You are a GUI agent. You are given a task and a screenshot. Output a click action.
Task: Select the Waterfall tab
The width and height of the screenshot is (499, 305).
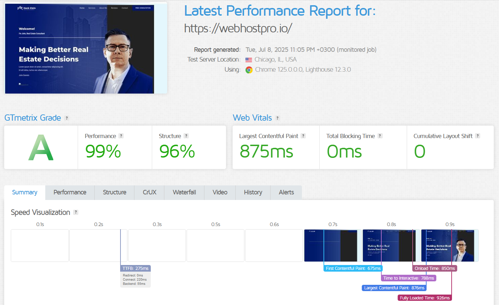coord(184,192)
